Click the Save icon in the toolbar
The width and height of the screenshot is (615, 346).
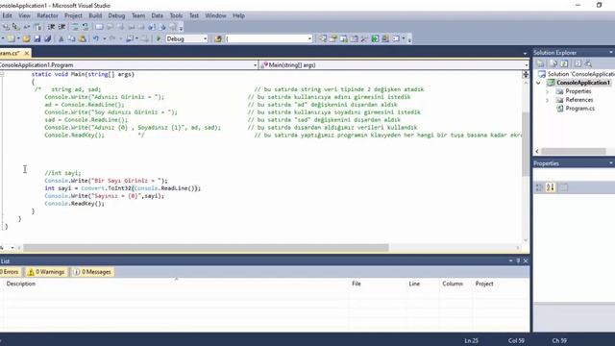[37, 38]
